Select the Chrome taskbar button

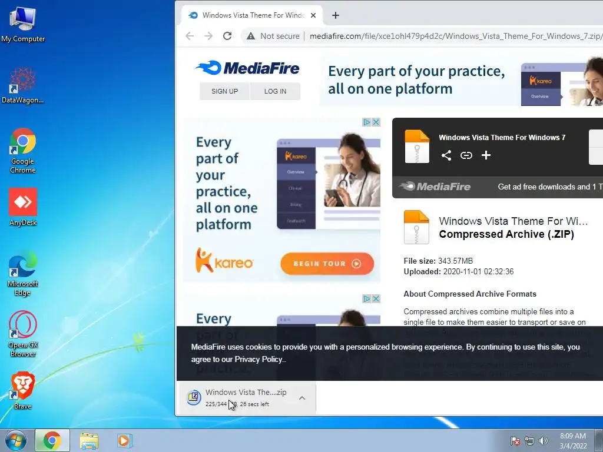[x=52, y=440]
